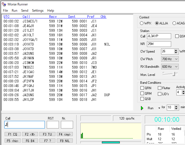Decrease CW Speed with down arrow

(x=176, y=53)
